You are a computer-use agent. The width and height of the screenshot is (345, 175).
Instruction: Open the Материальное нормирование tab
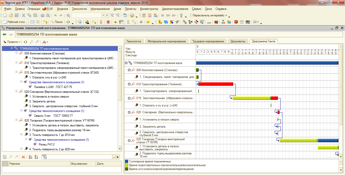[167, 41]
